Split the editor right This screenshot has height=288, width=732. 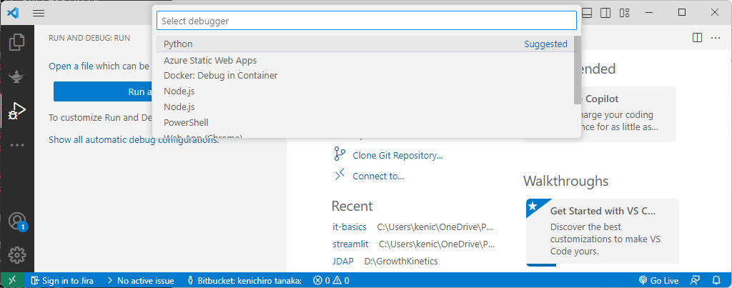pyautogui.click(x=697, y=38)
